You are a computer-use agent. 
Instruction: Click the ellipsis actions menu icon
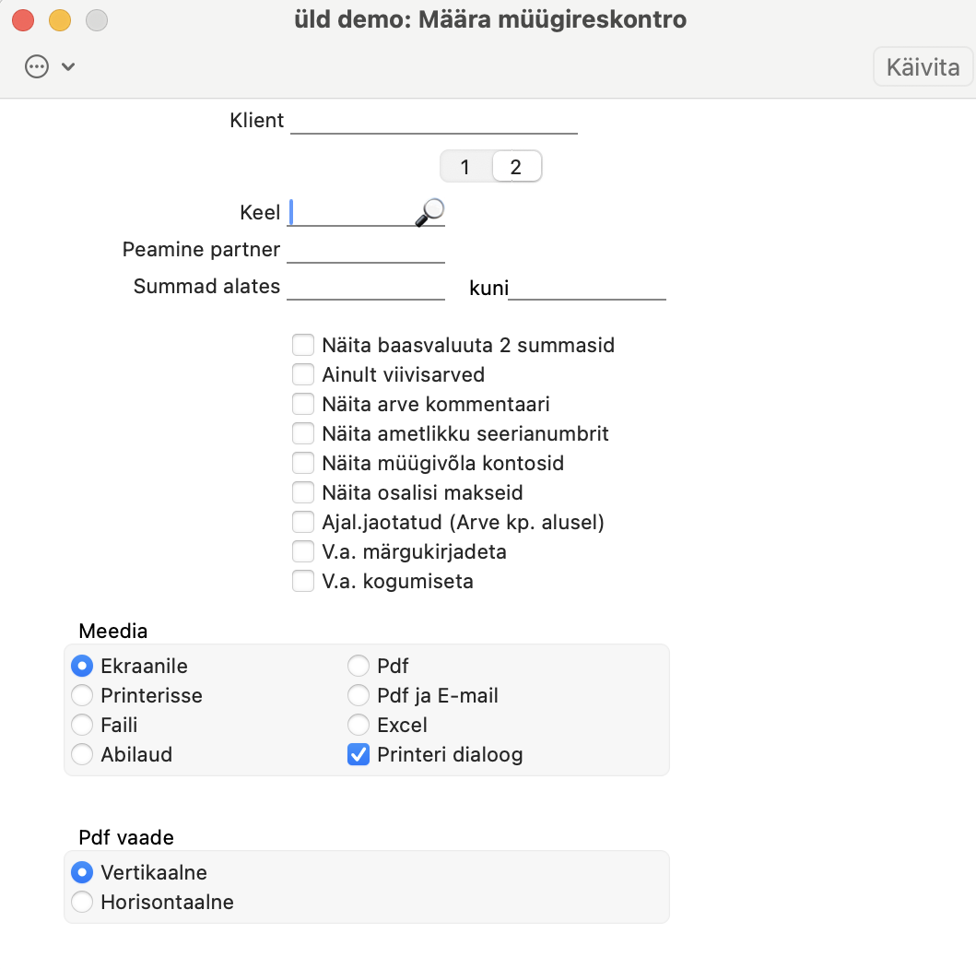(37, 66)
